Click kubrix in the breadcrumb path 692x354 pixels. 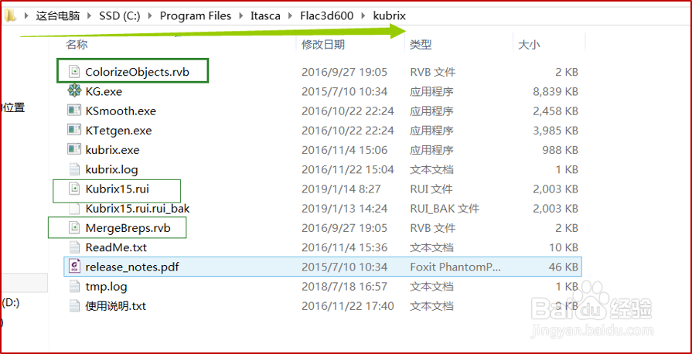click(389, 16)
